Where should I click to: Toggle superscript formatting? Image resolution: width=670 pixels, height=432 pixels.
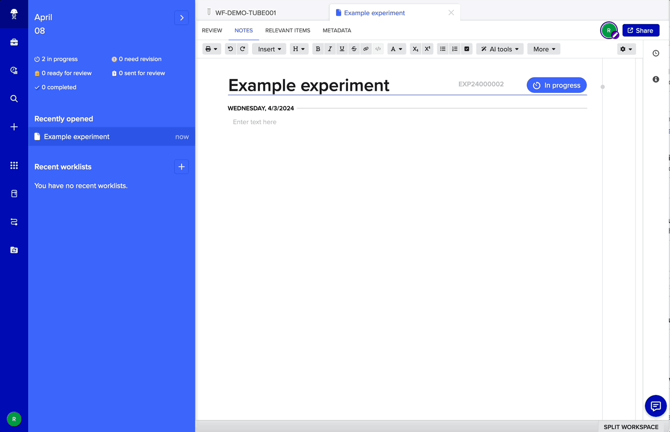click(427, 49)
